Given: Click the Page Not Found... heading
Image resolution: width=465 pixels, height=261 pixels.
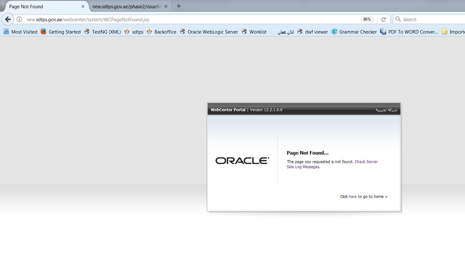Looking at the screenshot, I should [x=308, y=153].
